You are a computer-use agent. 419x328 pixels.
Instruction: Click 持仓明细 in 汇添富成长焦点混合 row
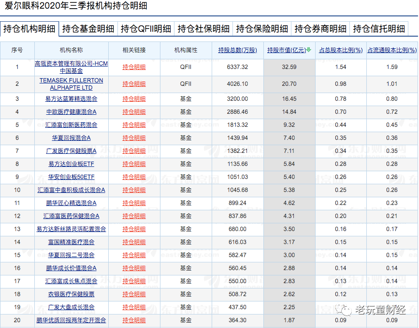tap(134, 281)
